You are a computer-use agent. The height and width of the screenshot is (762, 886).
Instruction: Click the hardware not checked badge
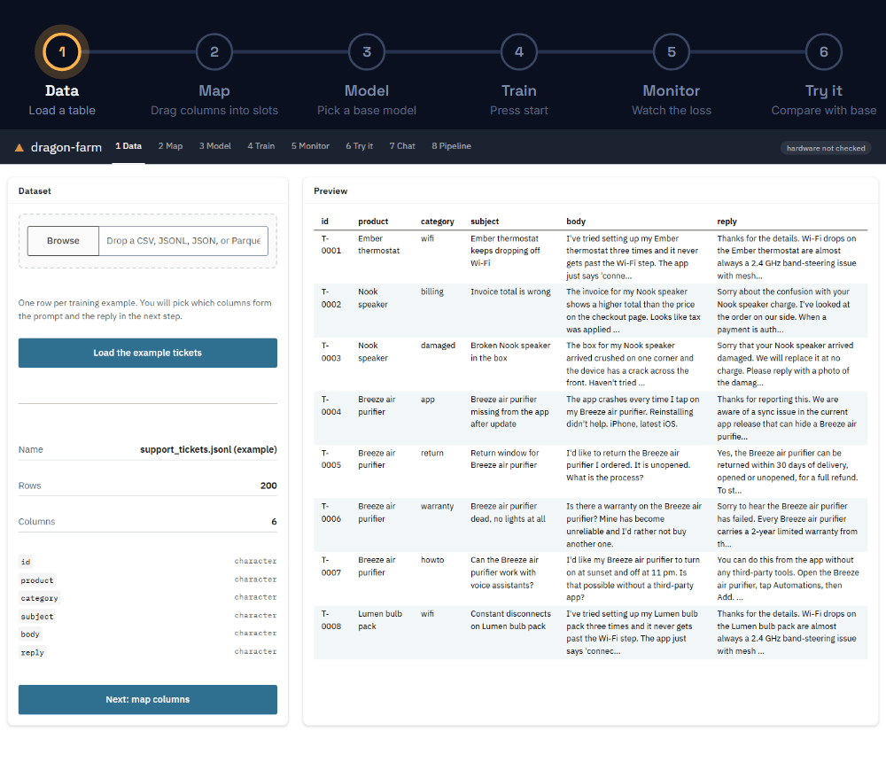click(826, 148)
